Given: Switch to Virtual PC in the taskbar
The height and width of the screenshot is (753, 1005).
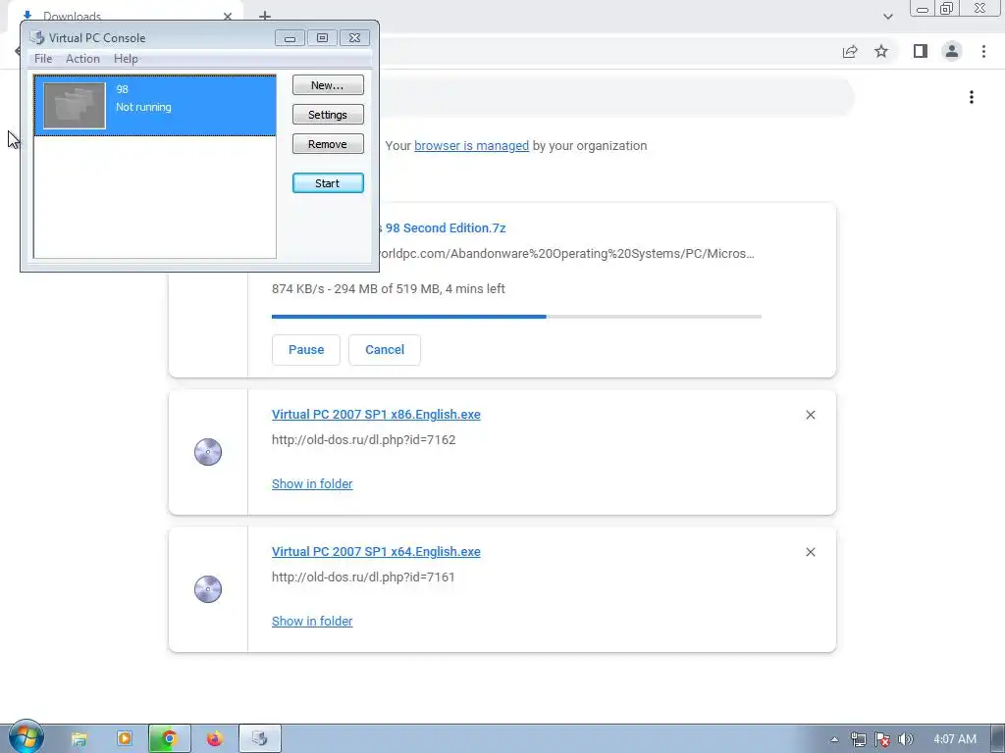Looking at the screenshot, I should (x=260, y=739).
